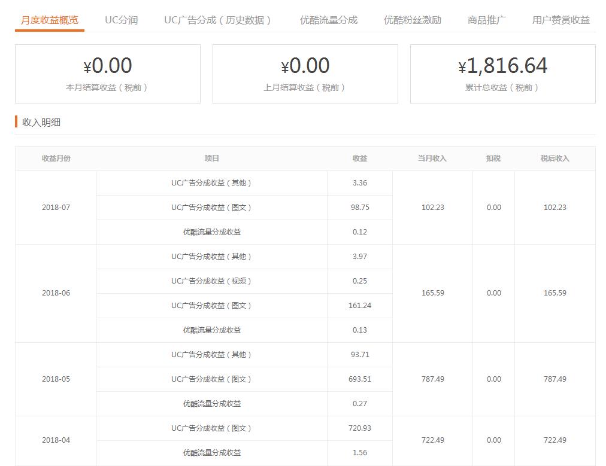Select the 月度收益概览 tab

(49, 19)
